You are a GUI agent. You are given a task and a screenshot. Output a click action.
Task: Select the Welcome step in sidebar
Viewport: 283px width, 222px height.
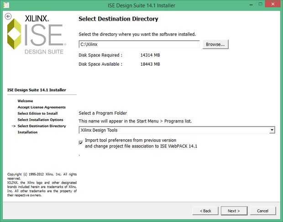coord(25,101)
